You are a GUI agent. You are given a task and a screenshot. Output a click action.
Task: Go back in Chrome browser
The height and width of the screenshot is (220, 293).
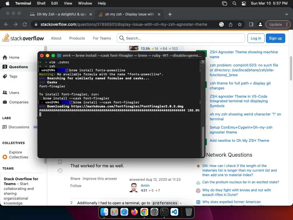[6, 24]
